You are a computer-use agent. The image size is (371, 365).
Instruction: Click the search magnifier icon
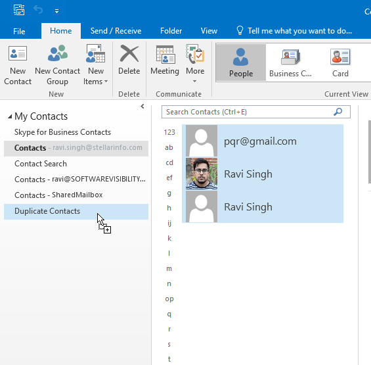pos(338,112)
